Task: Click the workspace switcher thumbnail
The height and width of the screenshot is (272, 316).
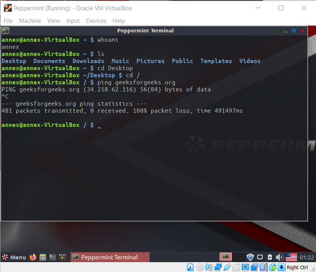Action: tap(226, 257)
